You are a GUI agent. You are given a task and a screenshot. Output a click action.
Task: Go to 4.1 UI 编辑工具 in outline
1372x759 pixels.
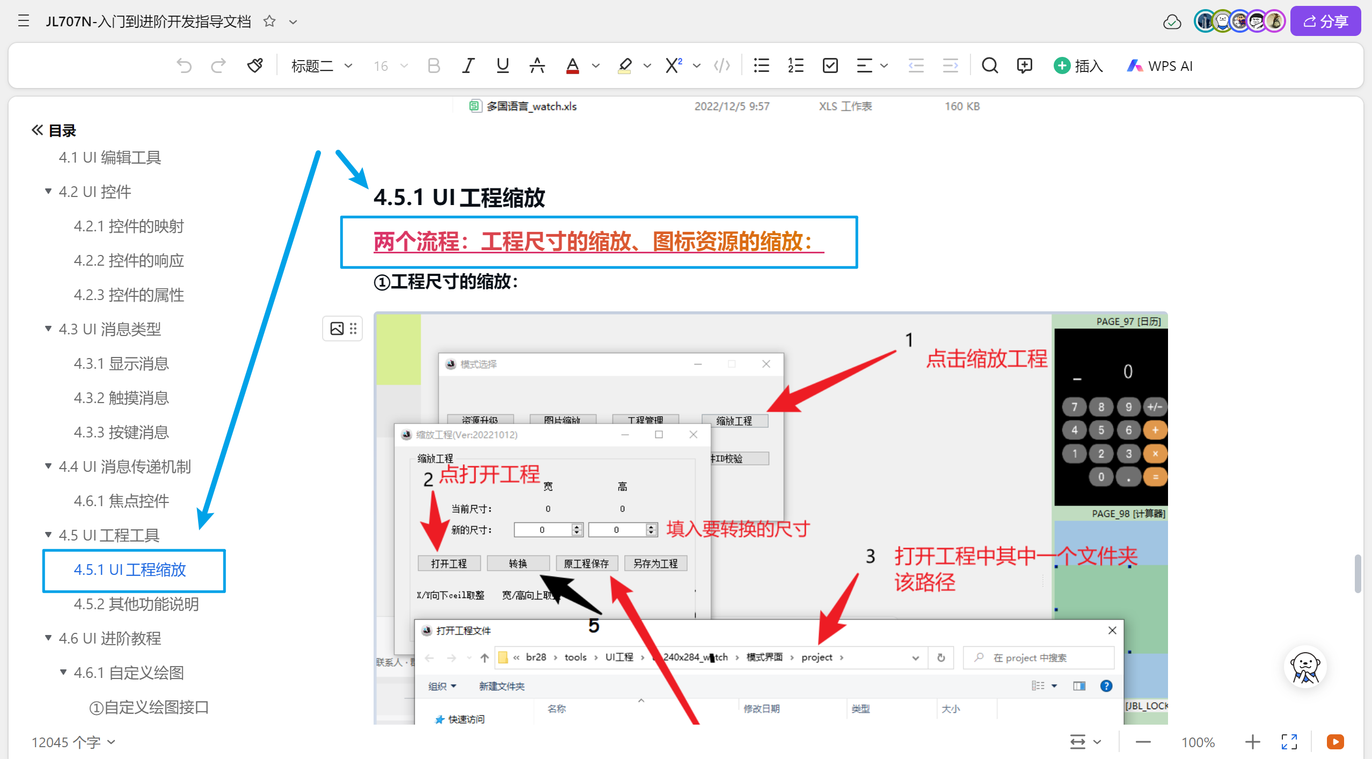pyautogui.click(x=110, y=157)
